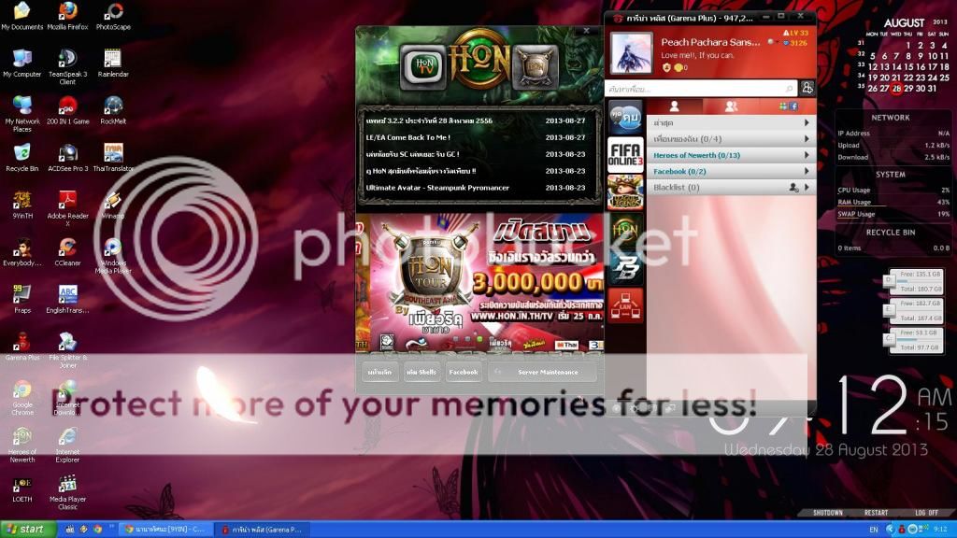Switch to single-person friends tab in Garena
The image size is (957, 538).
click(675, 106)
